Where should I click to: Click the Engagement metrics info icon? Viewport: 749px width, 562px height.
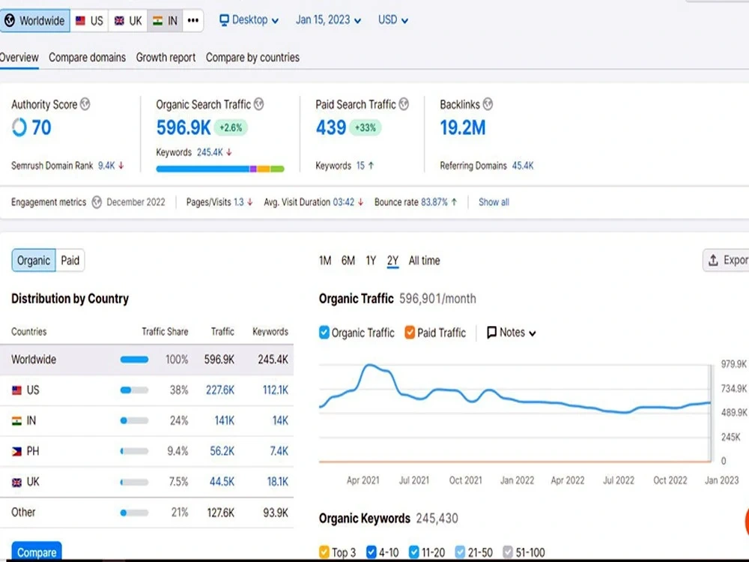97,202
